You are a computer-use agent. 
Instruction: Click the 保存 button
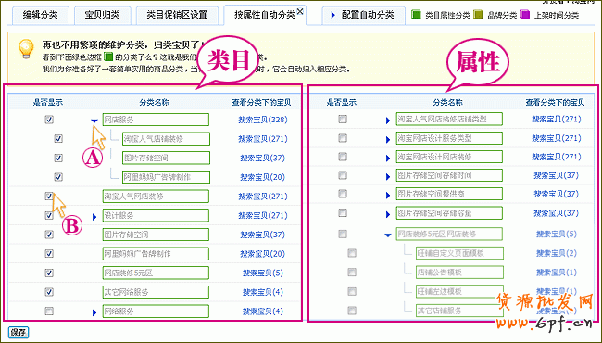tap(18, 333)
